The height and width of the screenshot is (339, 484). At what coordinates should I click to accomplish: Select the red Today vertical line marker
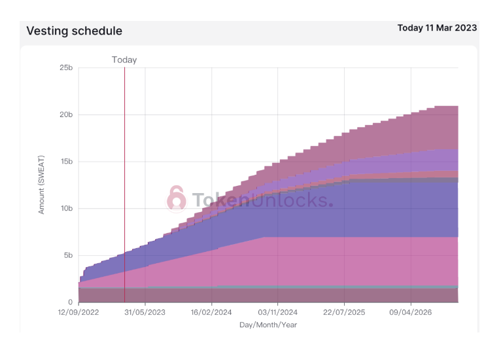(125, 185)
